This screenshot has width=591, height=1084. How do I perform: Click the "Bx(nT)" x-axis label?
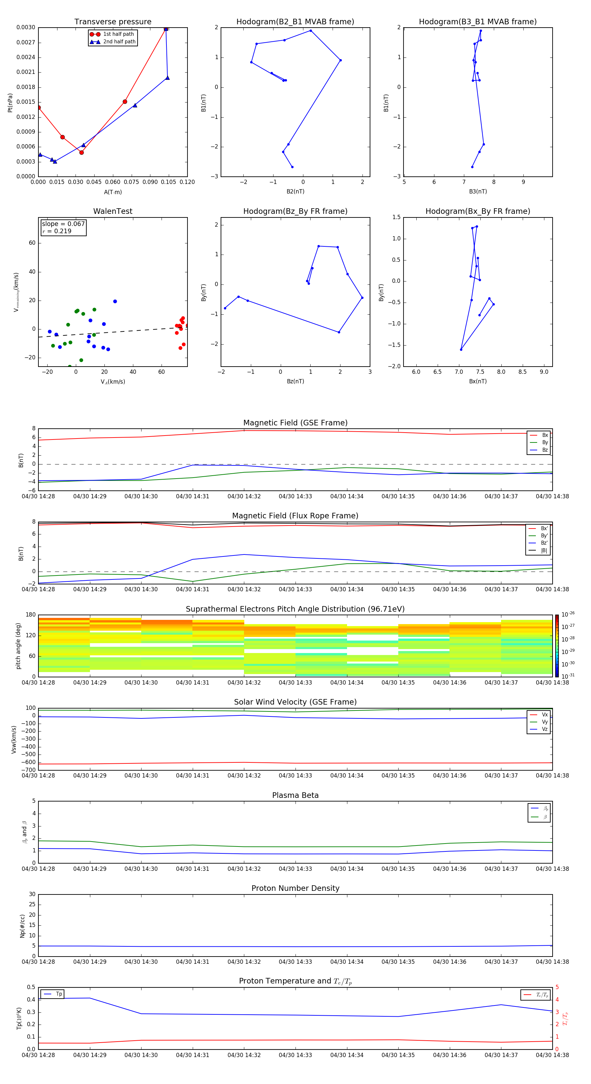tap(478, 381)
